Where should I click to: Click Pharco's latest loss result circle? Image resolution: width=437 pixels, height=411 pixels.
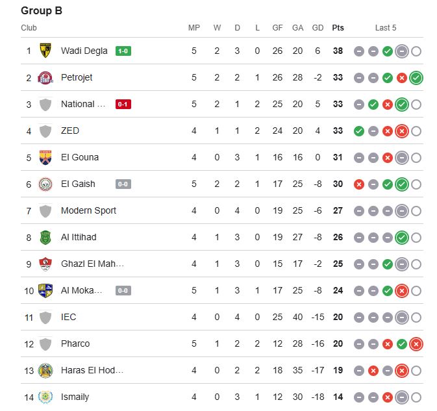[416, 344]
